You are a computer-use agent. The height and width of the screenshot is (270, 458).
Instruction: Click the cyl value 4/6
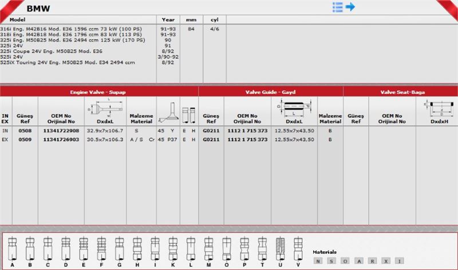(215, 29)
